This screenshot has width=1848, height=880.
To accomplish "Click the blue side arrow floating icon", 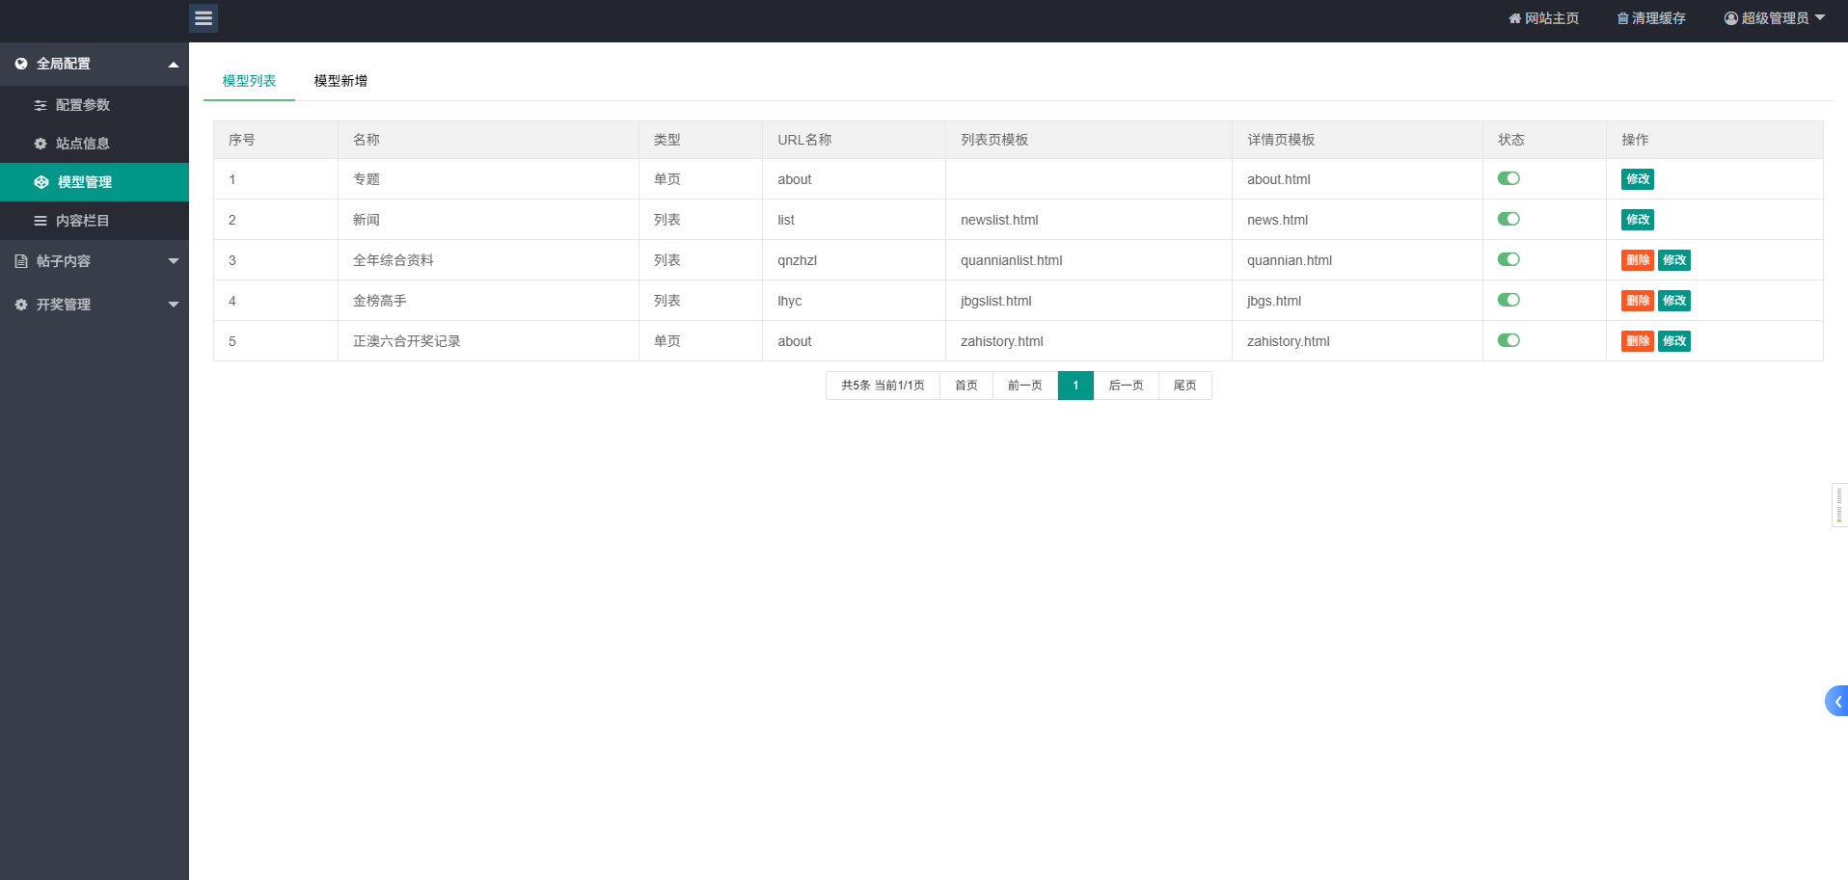I will point(1836,701).
